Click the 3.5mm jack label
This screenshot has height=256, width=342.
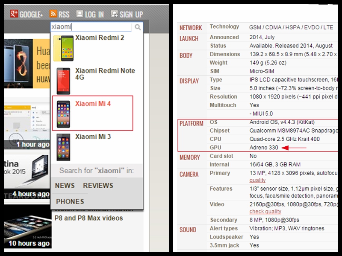coord(224,245)
